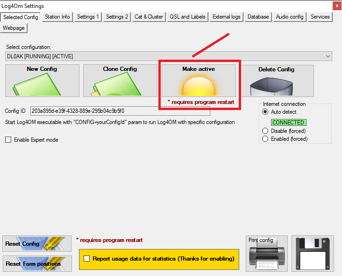Save settings with the floppy disk icon
Viewport: 342px width, 276px height.
pyautogui.click(x=313, y=254)
